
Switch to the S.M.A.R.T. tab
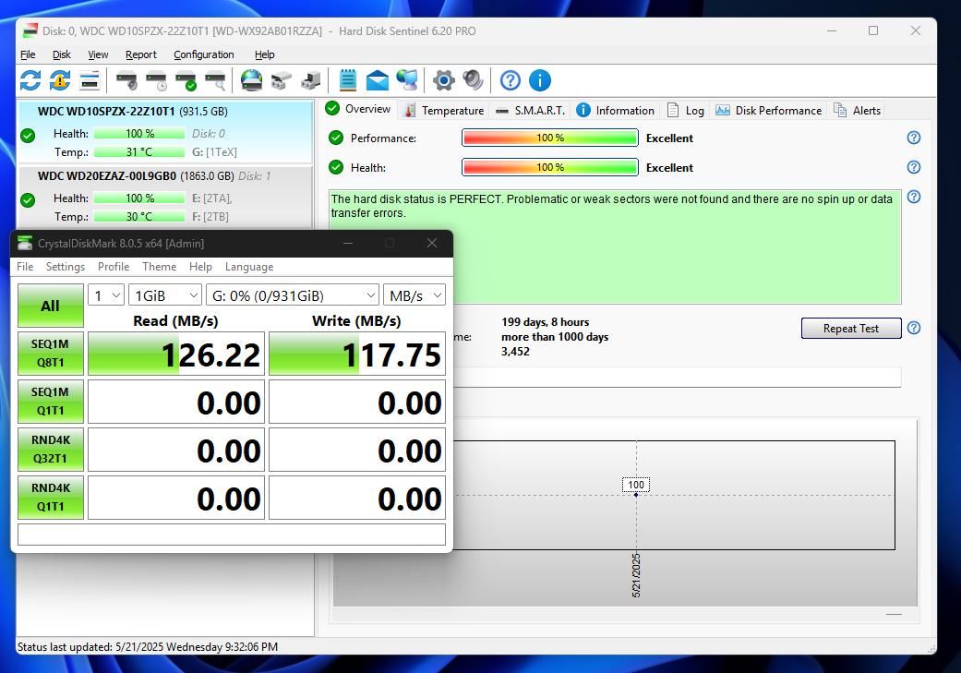pos(531,111)
